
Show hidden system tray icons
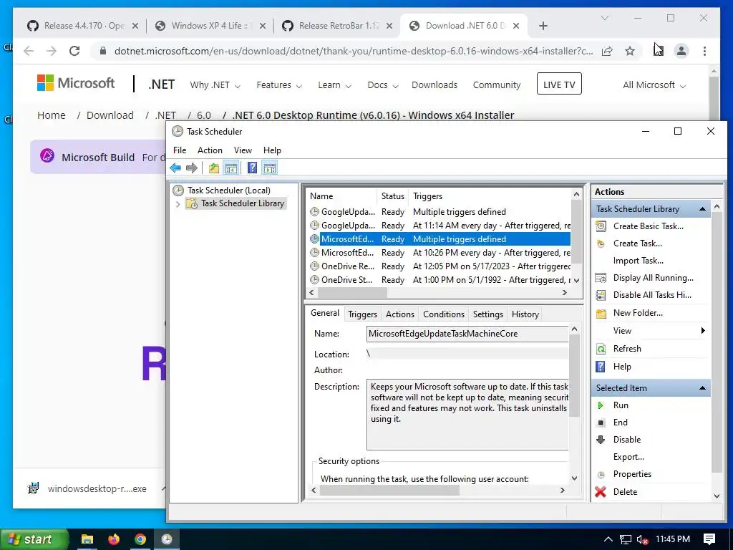pyautogui.click(x=608, y=539)
